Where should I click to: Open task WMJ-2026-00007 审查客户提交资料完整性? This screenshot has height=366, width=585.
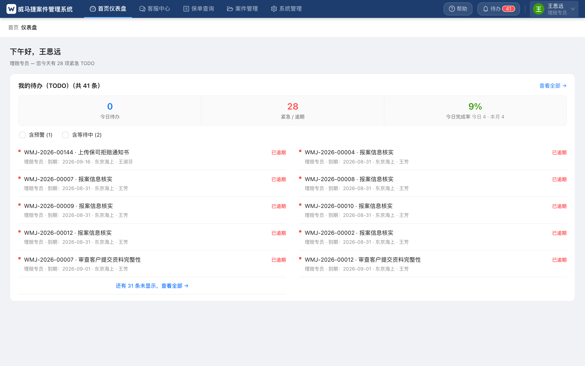[152, 264]
